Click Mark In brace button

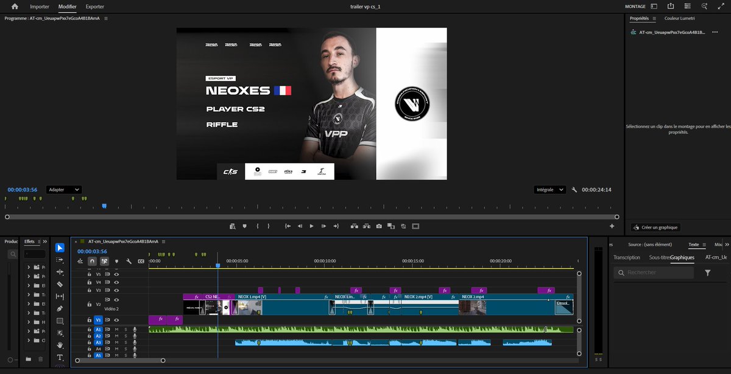(x=258, y=226)
